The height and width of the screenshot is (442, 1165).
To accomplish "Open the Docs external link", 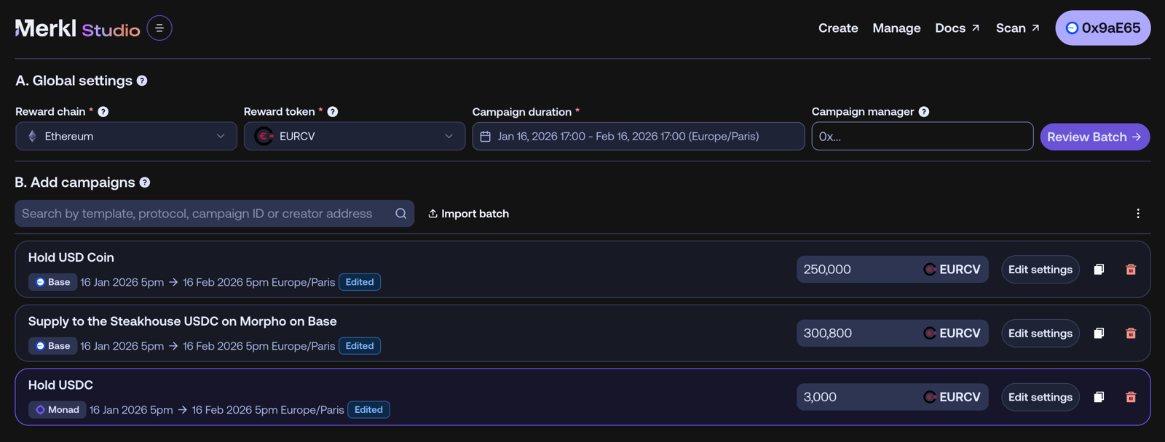I will click(957, 28).
